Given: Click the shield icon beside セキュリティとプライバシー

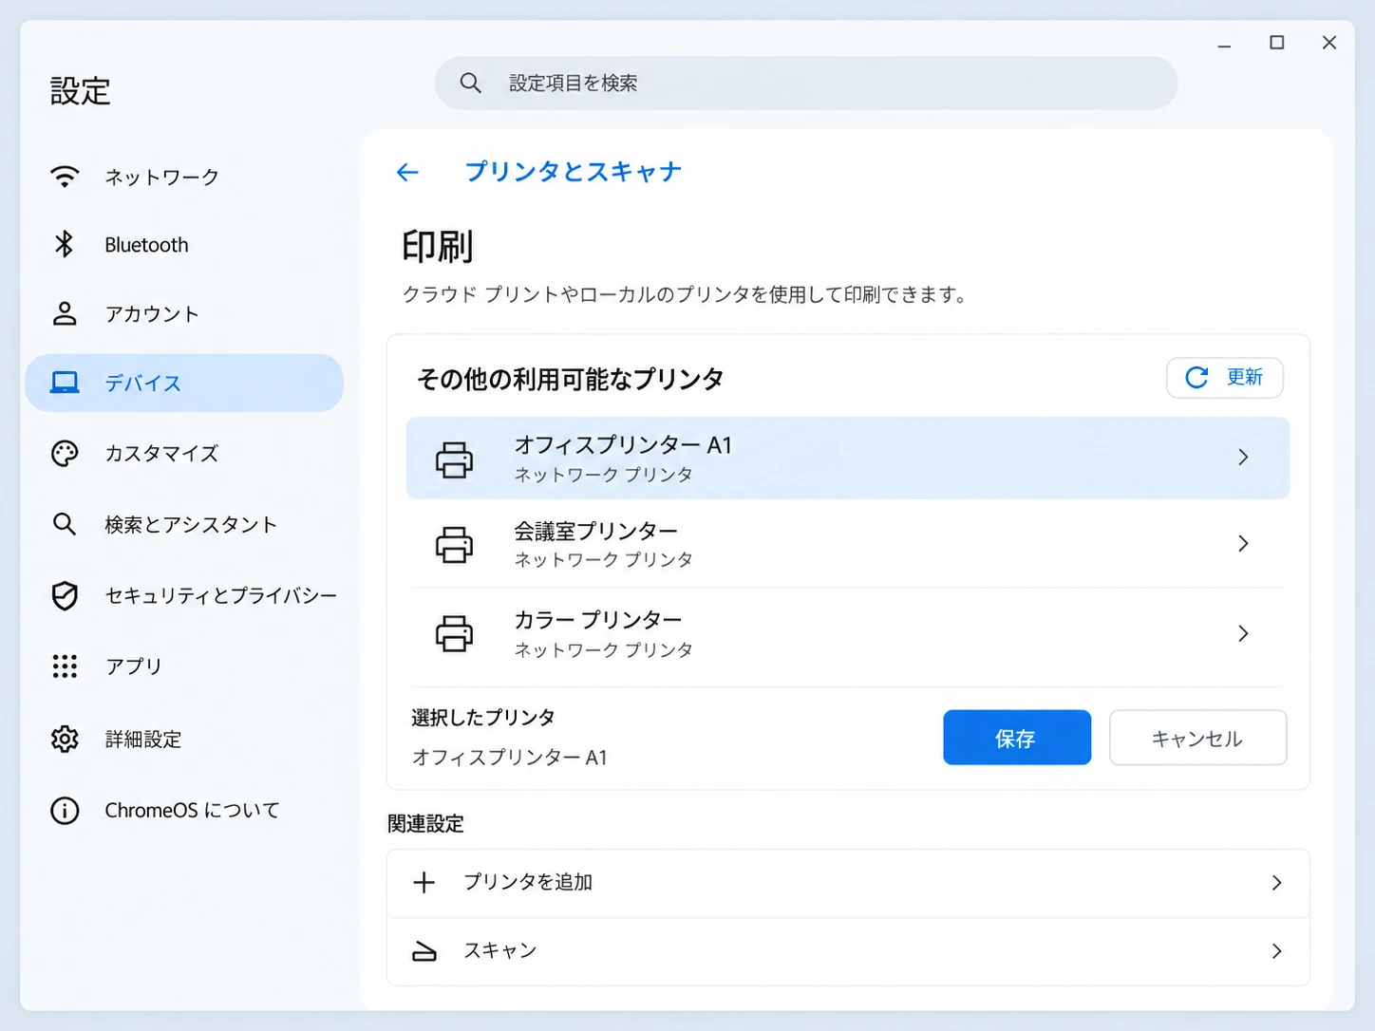Looking at the screenshot, I should tap(65, 595).
